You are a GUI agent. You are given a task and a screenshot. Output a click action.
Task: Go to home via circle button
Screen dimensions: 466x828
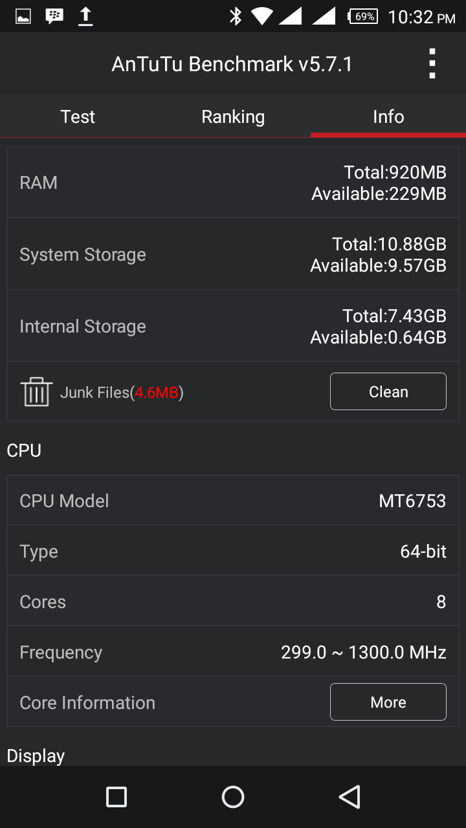click(x=233, y=797)
